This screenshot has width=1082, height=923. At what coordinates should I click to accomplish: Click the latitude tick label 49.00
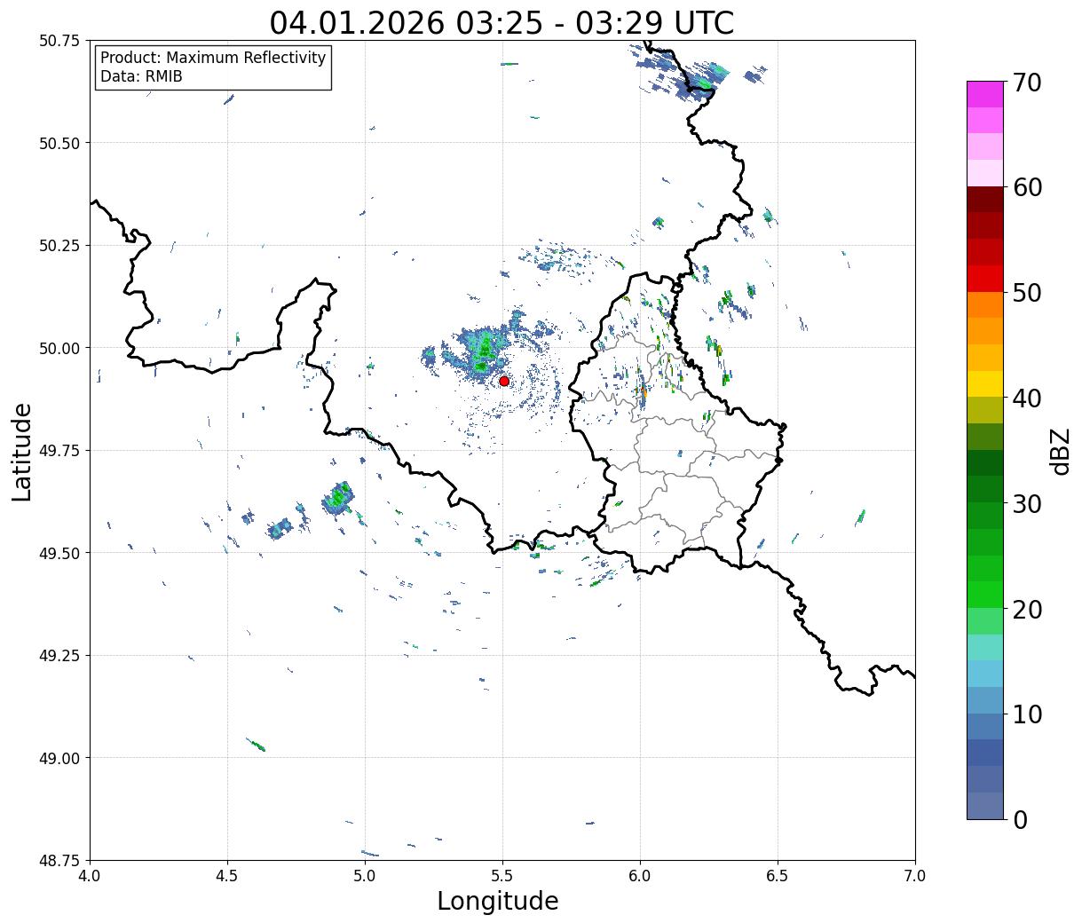click(x=59, y=758)
